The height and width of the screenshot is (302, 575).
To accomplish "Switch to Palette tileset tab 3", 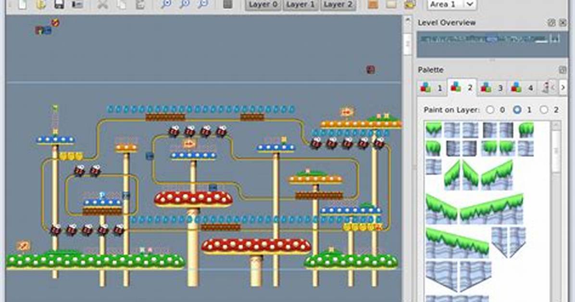I will point(492,88).
